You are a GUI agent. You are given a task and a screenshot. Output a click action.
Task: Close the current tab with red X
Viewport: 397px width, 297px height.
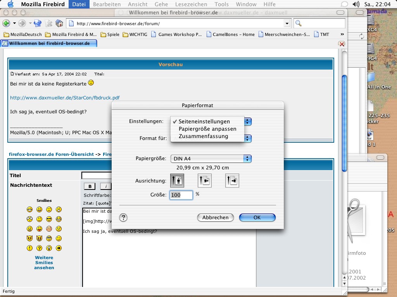point(342,44)
